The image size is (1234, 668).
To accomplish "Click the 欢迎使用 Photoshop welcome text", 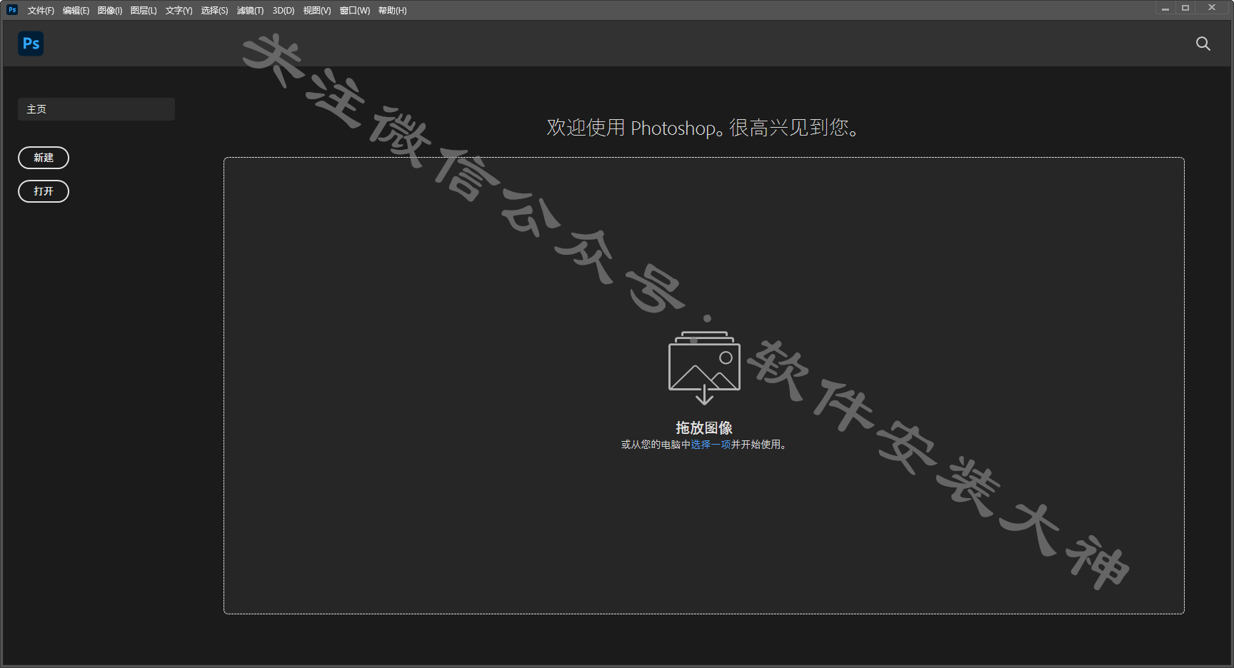I will click(x=703, y=128).
